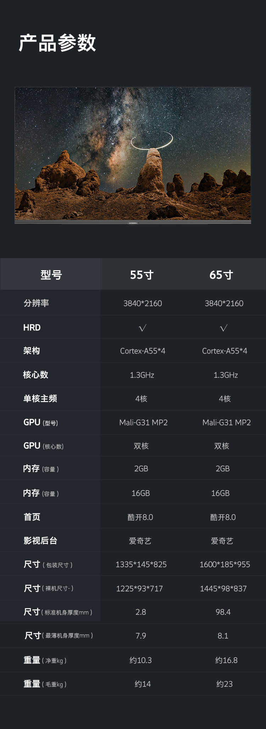Click the HRD checkmark under 55寸
266x729 pixels.
143,328
